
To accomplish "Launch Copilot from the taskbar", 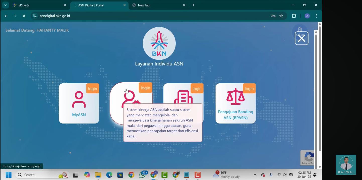I will point(87,175).
